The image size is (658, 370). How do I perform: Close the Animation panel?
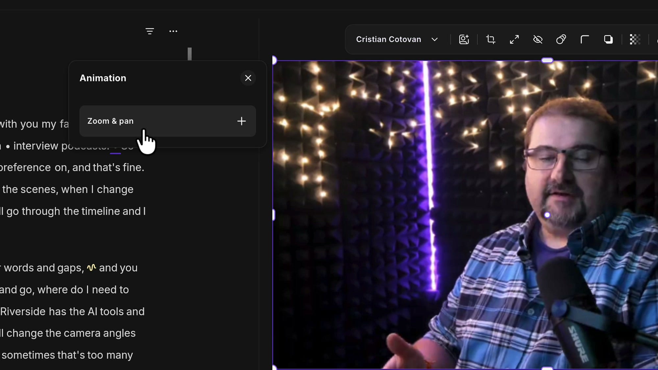click(248, 78)
